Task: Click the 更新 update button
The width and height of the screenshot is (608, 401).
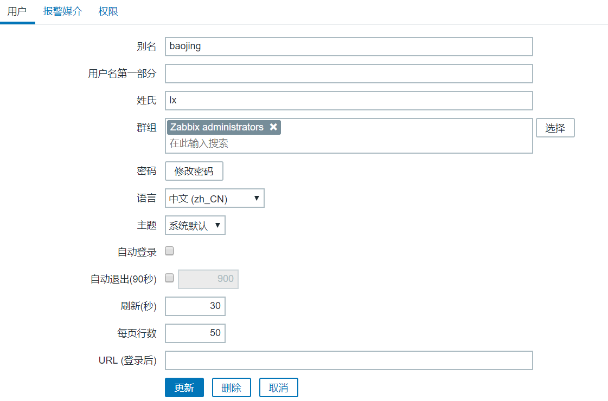Action: pos(184,387)
